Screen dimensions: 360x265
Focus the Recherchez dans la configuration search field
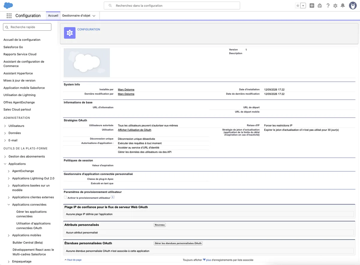[x=172, y=6]
